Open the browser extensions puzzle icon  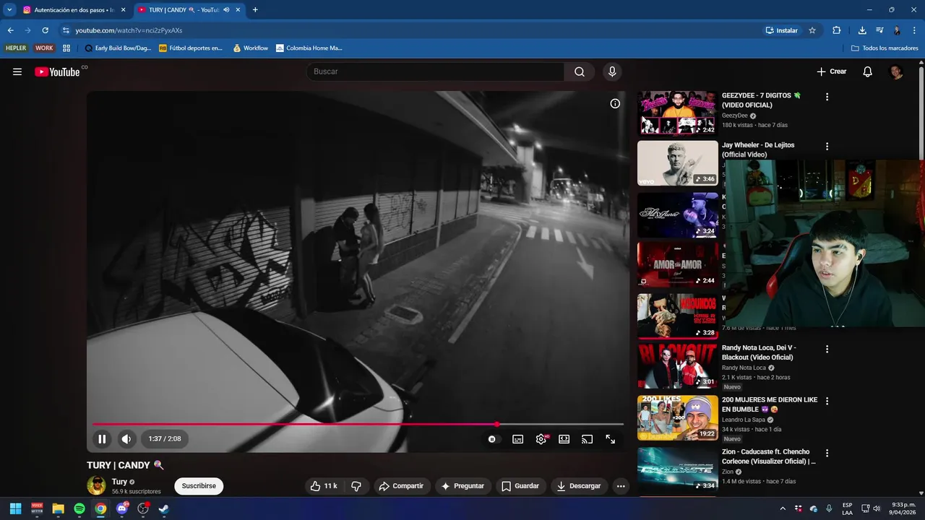[836, 30]
